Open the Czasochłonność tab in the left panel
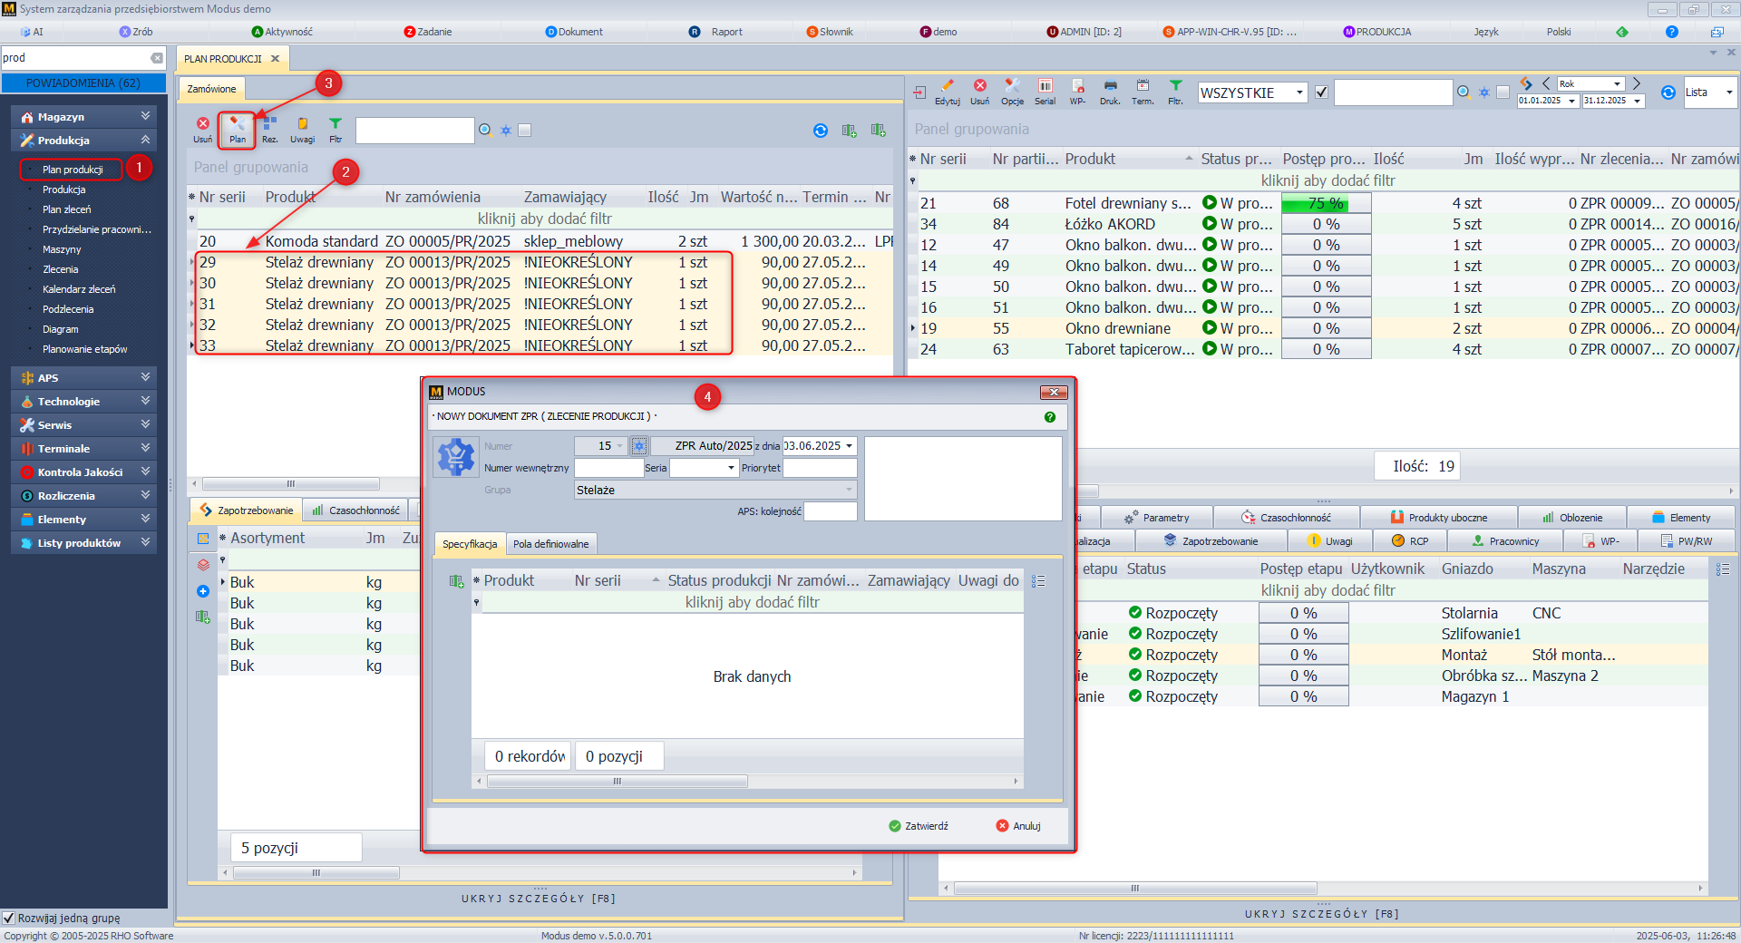1741x943 pixels. pyautogui.click(x=356, y=510)
